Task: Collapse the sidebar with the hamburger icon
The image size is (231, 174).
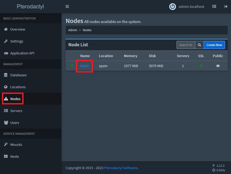Action: click(67, 6)
